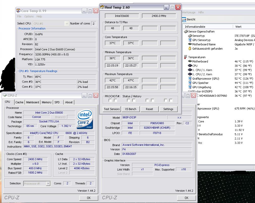255x203 pixels.
Task: Click the Sensortyp row icon
Action: (x=190, y=36)
